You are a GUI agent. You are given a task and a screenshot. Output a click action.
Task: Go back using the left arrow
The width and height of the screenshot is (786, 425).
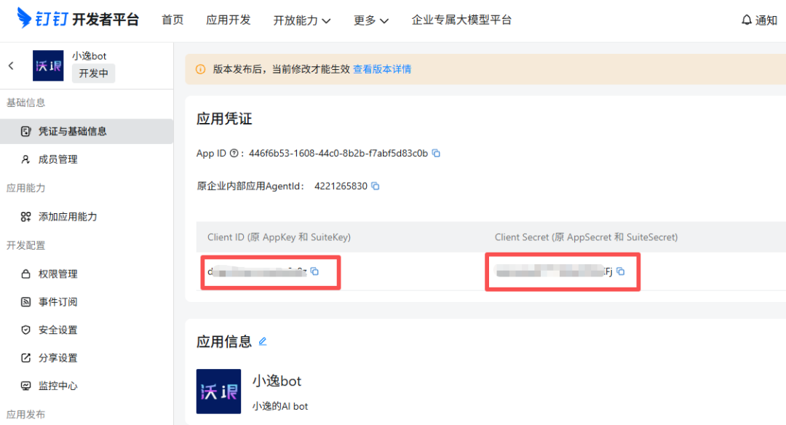click(x=11, y=65)
